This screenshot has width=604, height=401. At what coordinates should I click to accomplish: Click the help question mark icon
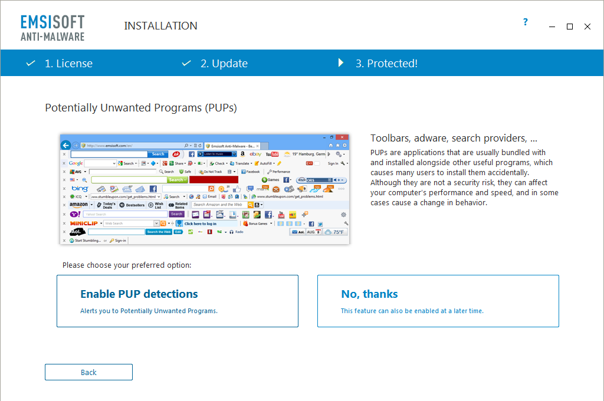click(x=526, y=22)
